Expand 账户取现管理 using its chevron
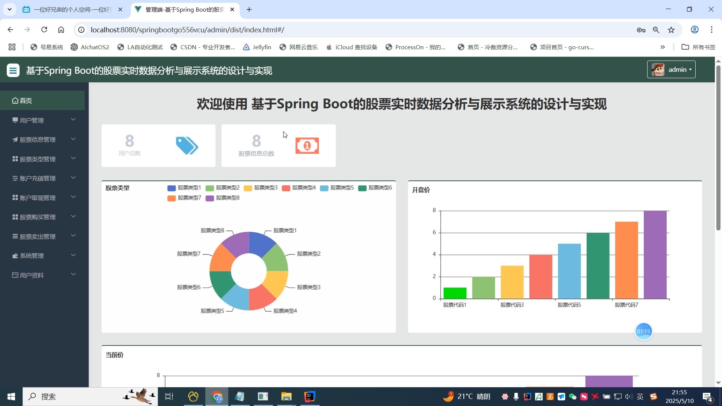Image resolution: width=722 pixels, height=406 pixels. tap(73, 197)
